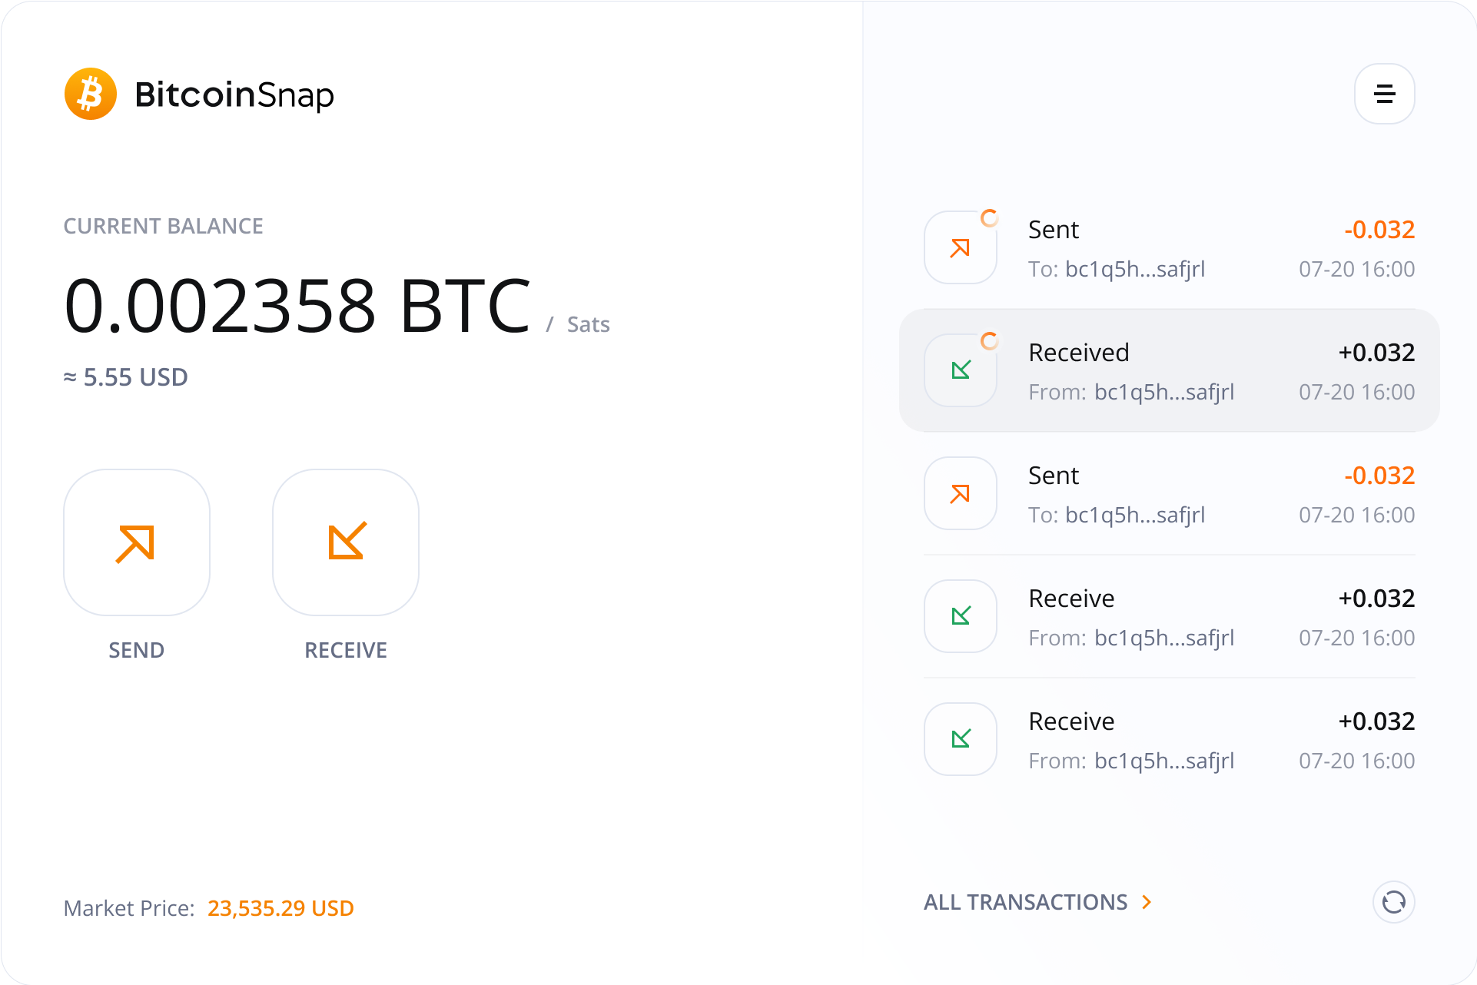Screen dimensions: 1477x985
Task: Expand All Transactions with chevron arrow
Action: pos(1147,902)
